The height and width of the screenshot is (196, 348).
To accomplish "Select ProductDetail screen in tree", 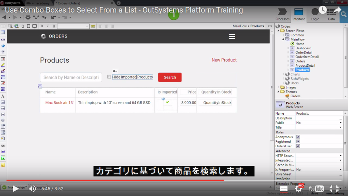I will 305,66.
